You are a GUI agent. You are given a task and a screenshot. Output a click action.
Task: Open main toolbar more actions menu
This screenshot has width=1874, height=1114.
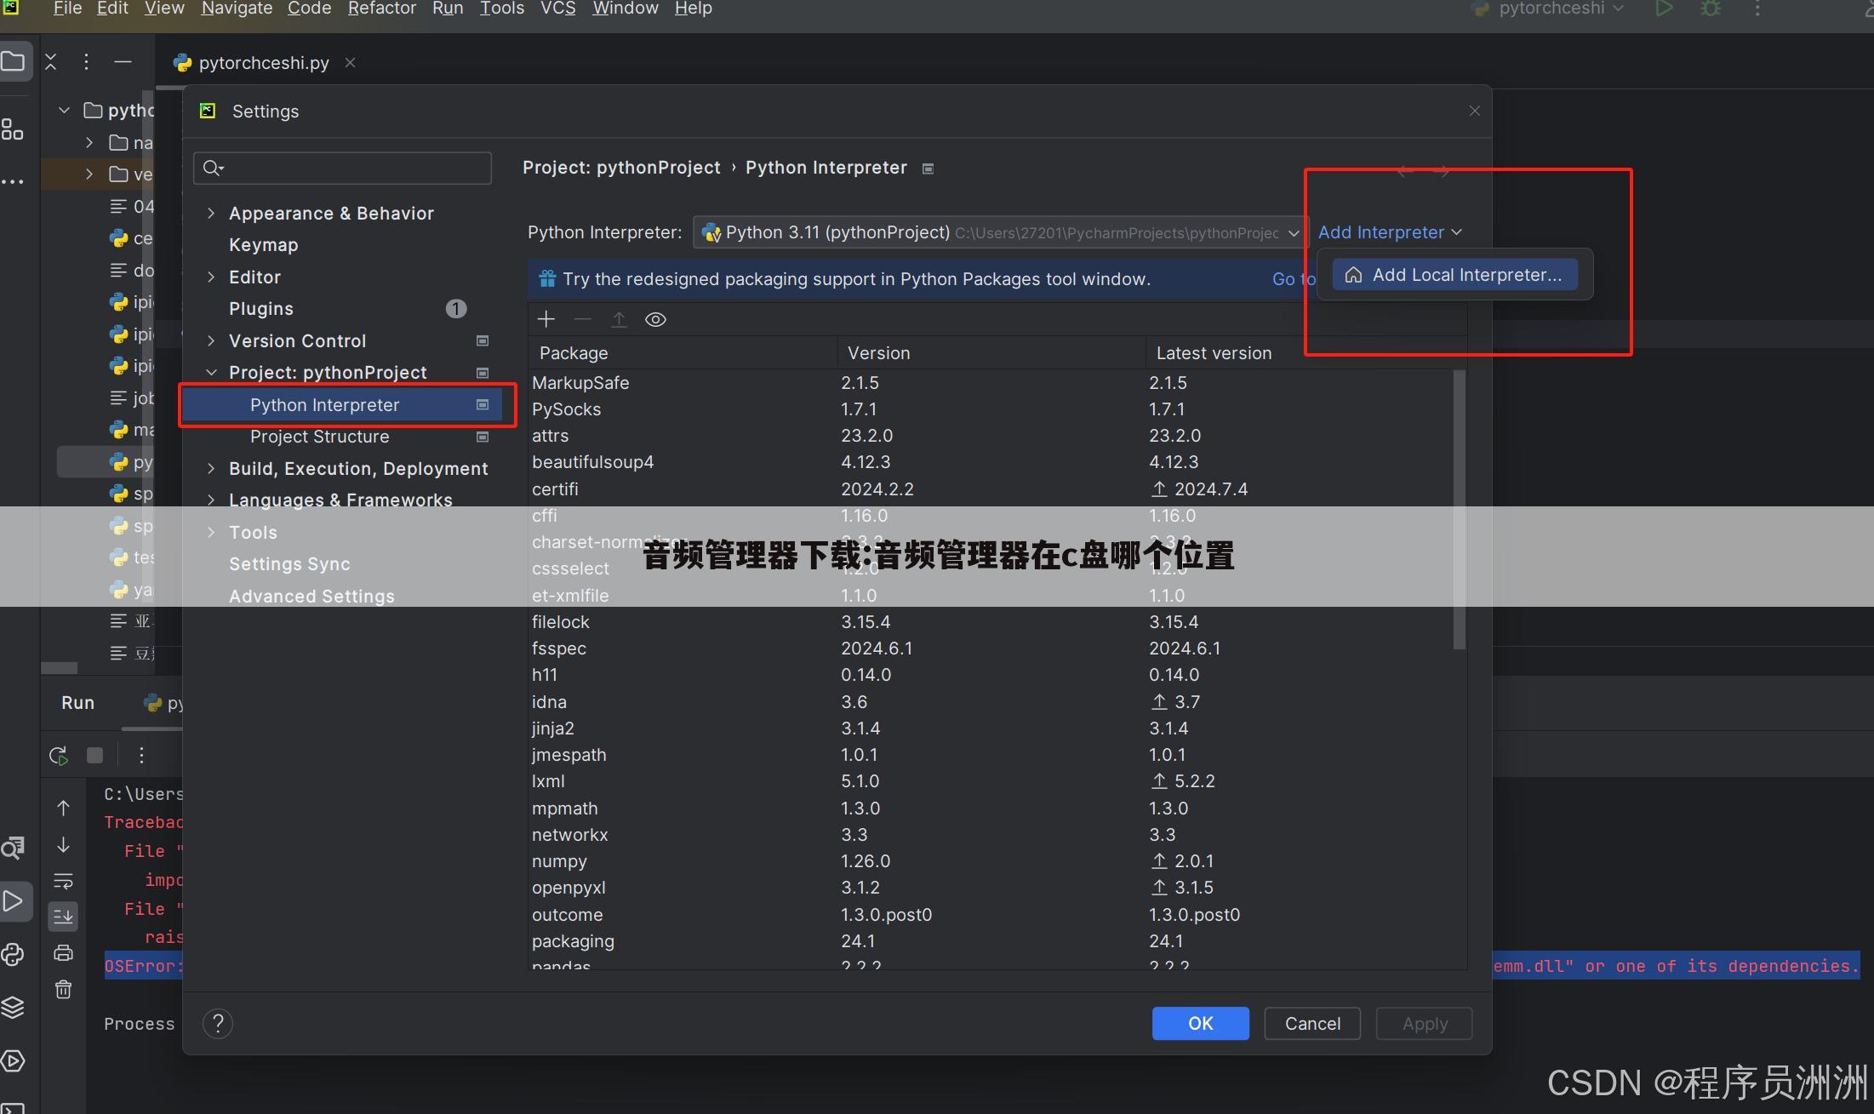[x=1757, y=9]
